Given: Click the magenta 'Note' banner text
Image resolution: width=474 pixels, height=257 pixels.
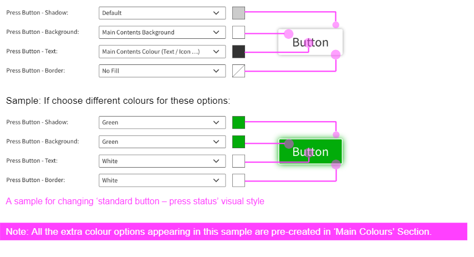Looking at the screenshot, I should (218, 231).
